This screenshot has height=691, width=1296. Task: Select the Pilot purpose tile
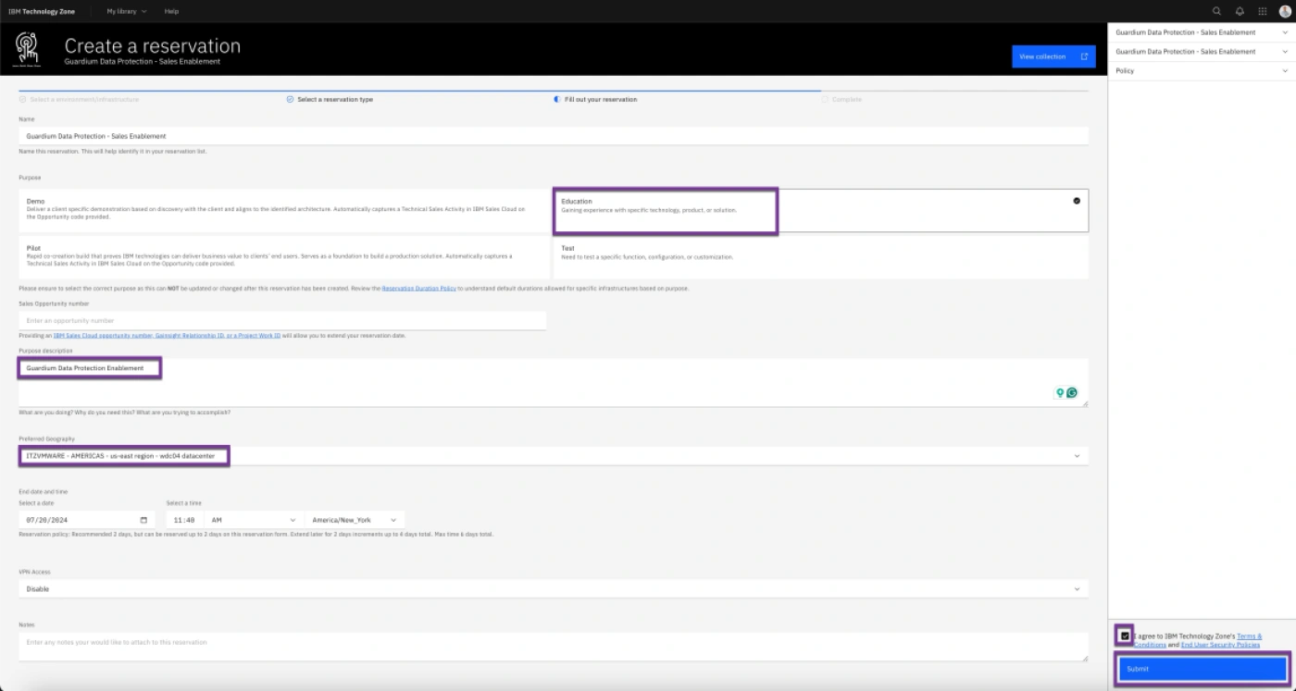(x=282, y=257)
